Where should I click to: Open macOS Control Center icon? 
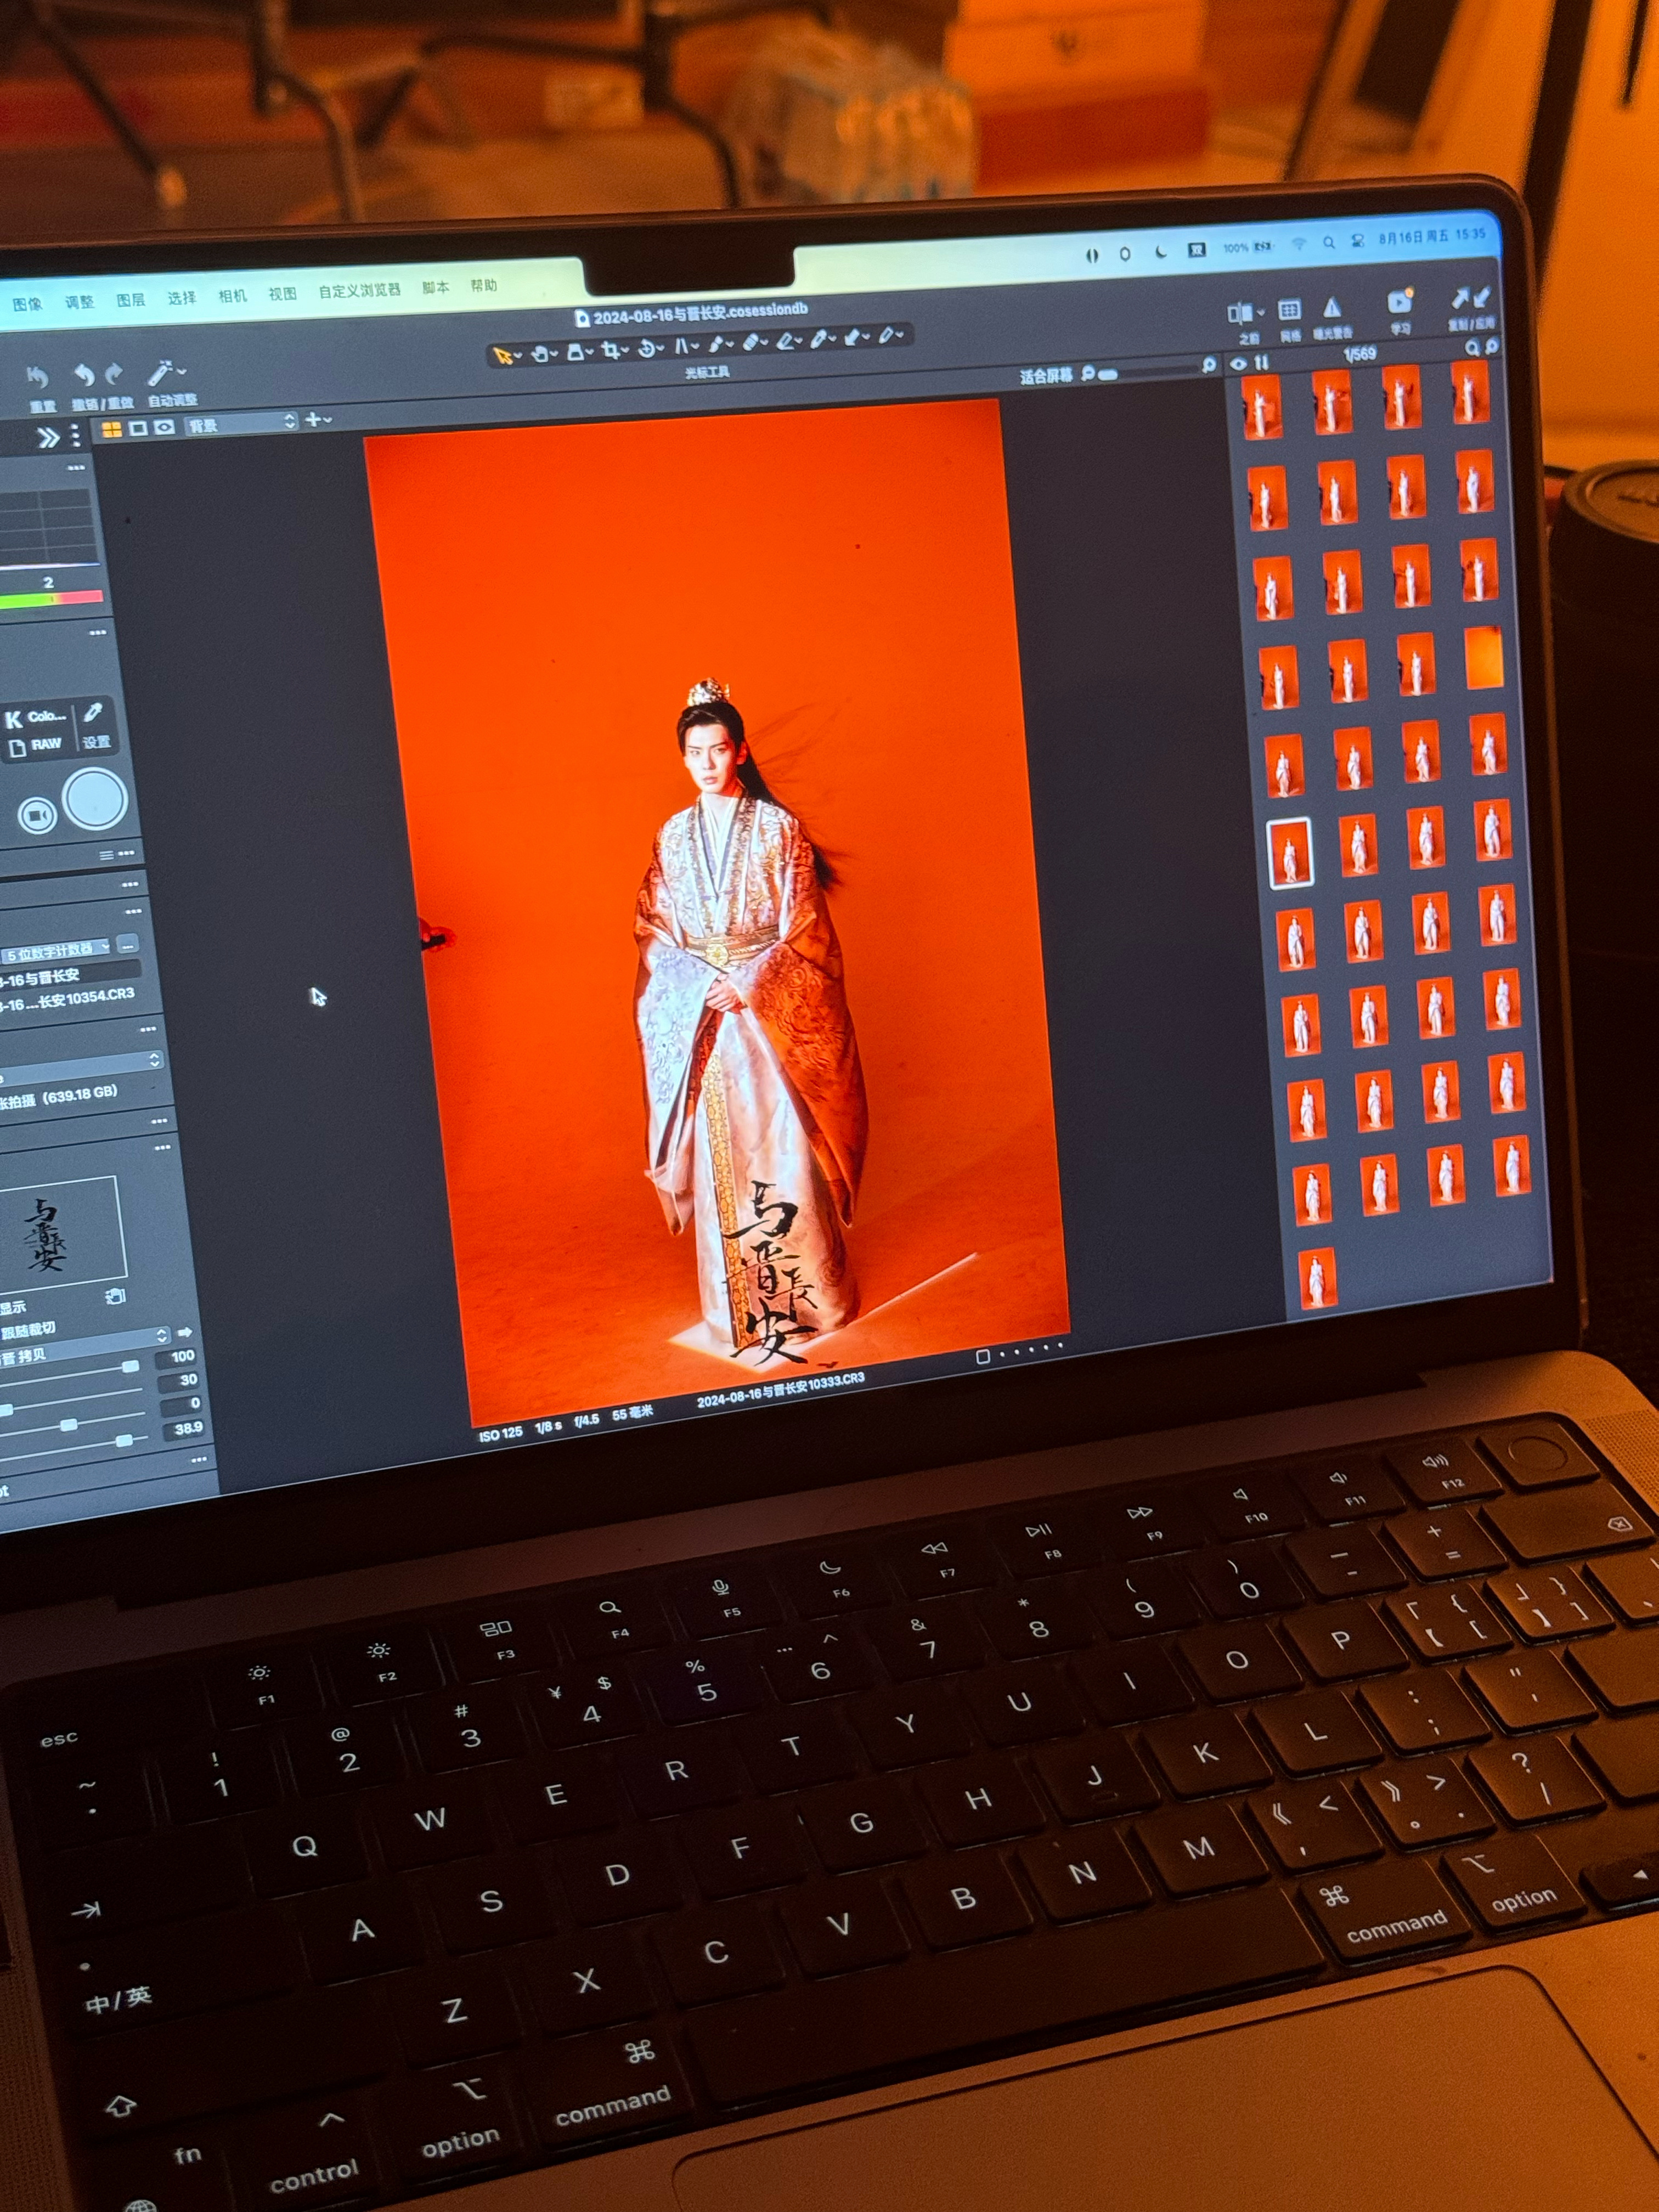tap(1357, 241)
